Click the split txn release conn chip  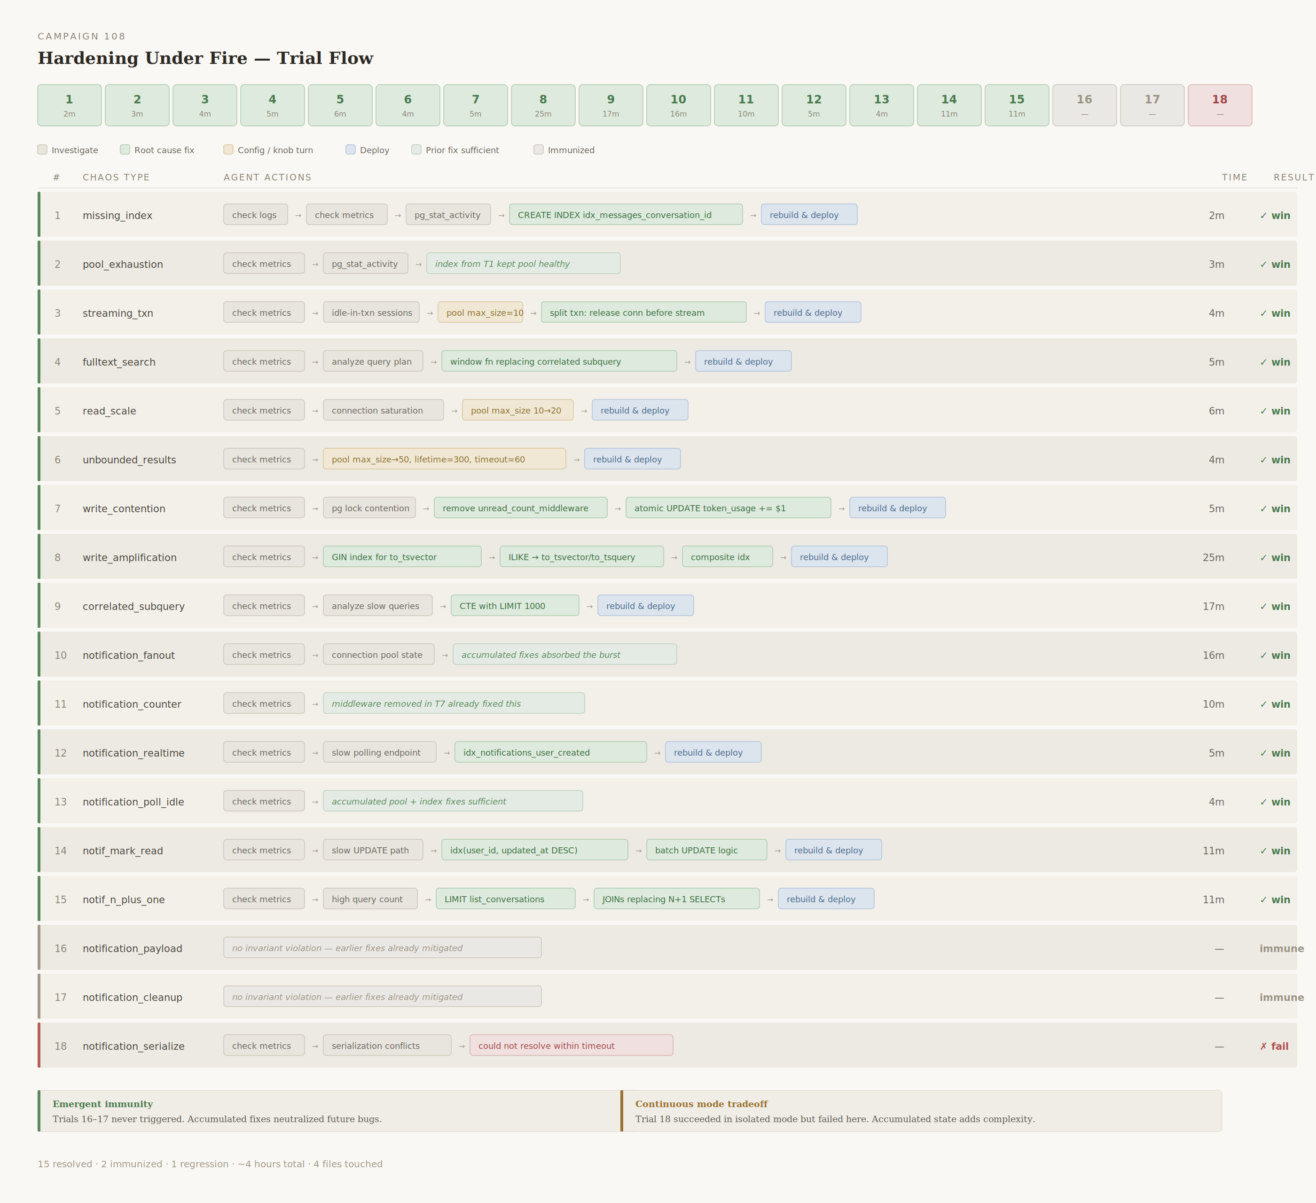click(x=643, y=312)
